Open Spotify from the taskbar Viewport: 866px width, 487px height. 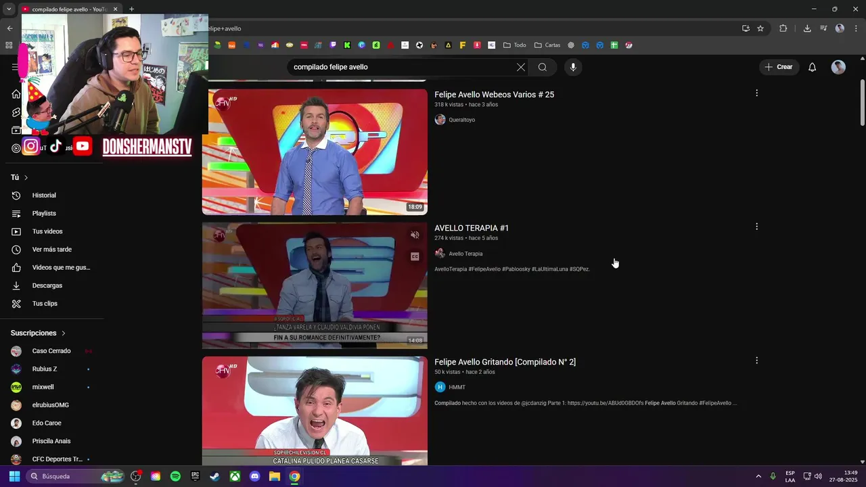point(175,476)
